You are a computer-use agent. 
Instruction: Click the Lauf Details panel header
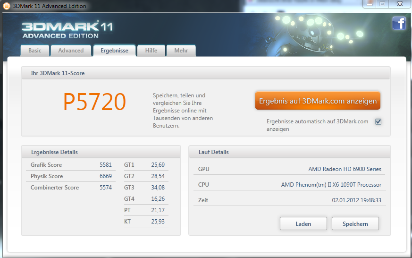coord(290,152)
